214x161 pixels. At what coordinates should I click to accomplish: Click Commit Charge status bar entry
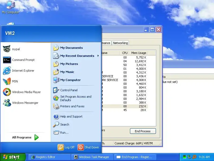click(x=133, y=143)
